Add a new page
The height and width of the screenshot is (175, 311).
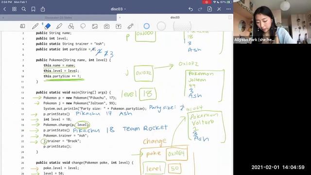click(209, 9)
